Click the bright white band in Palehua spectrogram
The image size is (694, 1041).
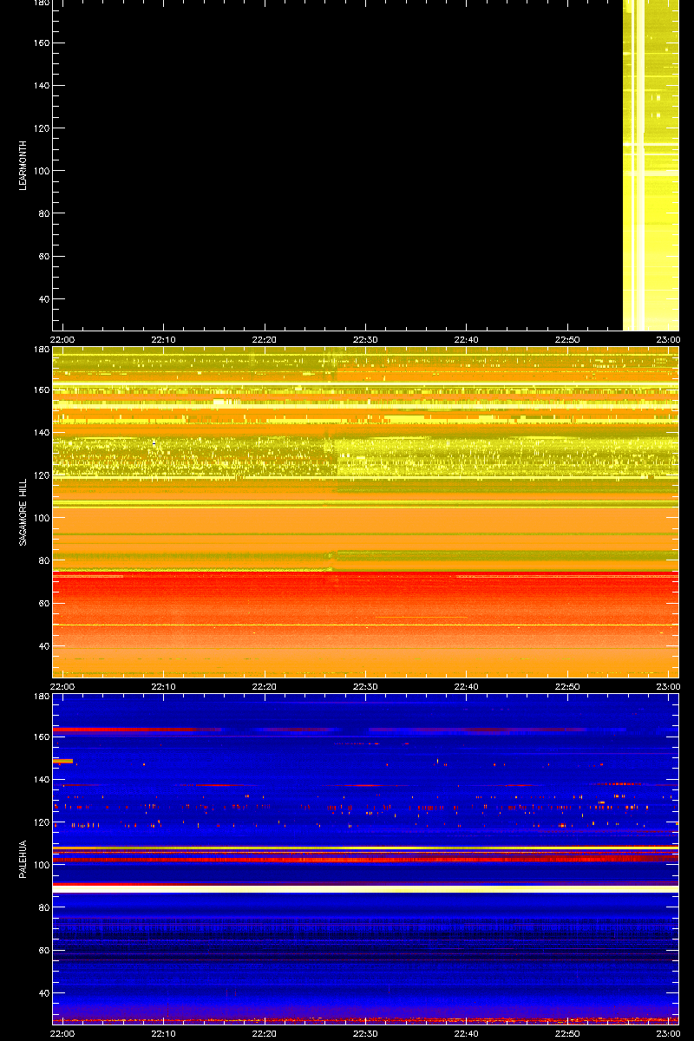tap(365, 889)
